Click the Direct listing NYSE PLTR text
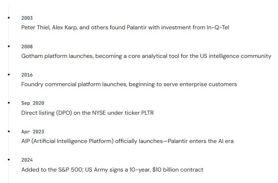Viewport: 278px width, 183px height. (x=87, y=113)
